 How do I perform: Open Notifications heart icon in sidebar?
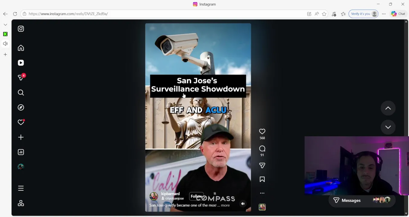click(21, 122)
